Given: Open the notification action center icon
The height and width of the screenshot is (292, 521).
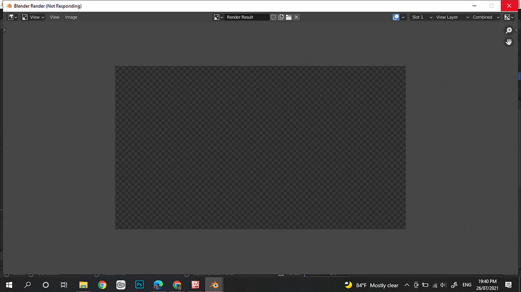Looking at the screenshot, I should click(x=508, y=285).
